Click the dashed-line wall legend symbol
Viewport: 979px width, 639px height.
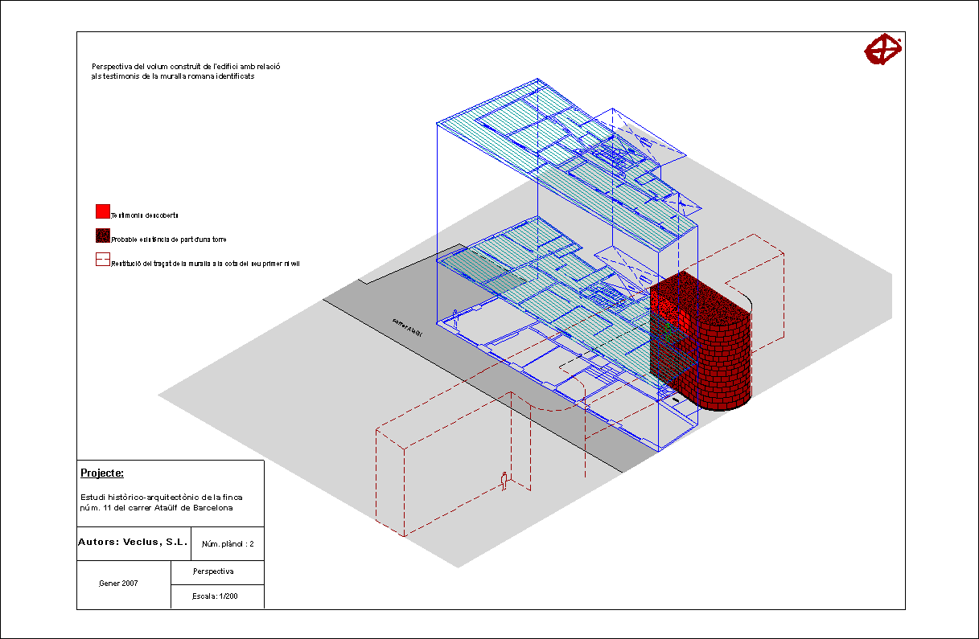tap(102, 260)
